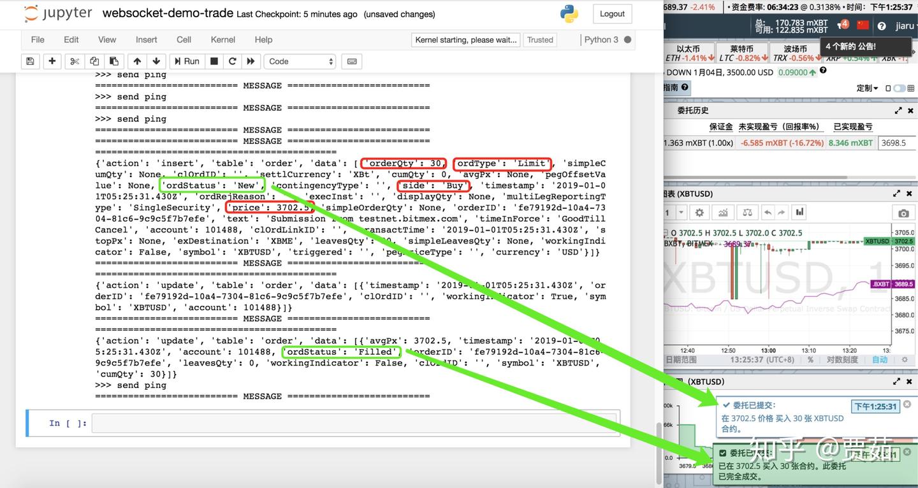918x488 pixels.
Task: Open the View menu
Action: [107, 39]
